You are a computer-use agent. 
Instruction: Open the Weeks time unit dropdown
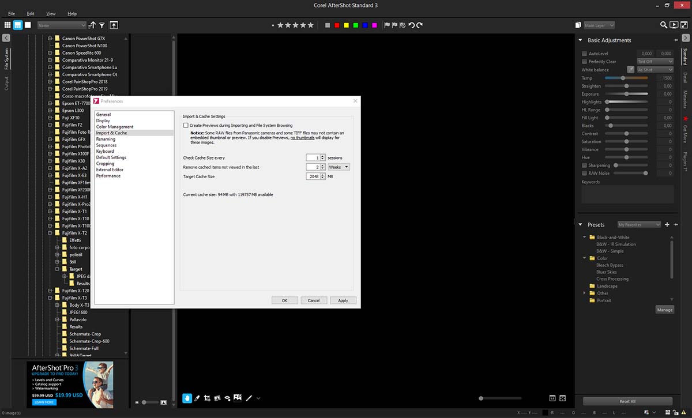click(339, 167)
